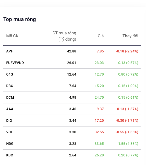Viewport: 146px width, 165px height.
Task: Sort by Mã CK column header
Action: click(12, 36)
